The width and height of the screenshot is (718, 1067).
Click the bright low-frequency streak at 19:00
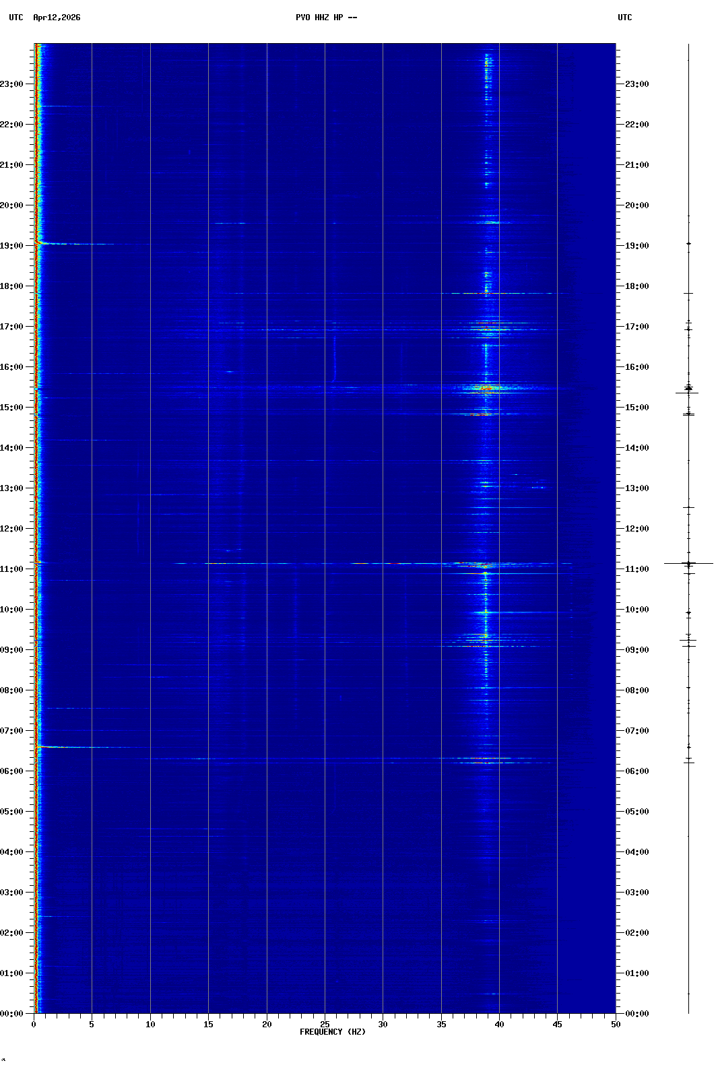click(x=61, y=244)
